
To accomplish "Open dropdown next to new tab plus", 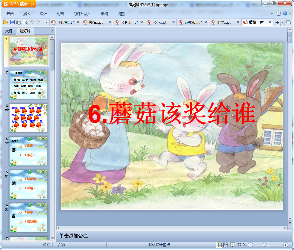I will pos(282,22).
